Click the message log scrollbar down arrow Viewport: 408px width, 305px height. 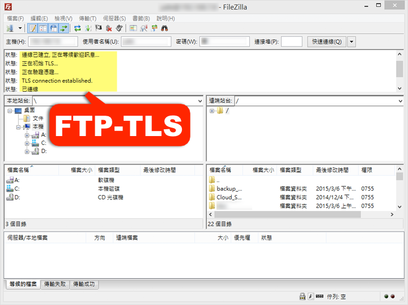(x=399, y=88)
